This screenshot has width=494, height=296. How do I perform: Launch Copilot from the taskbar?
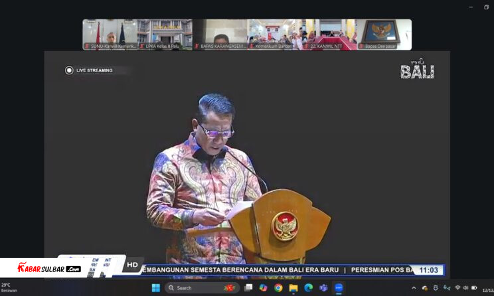[x=264, y=288]
